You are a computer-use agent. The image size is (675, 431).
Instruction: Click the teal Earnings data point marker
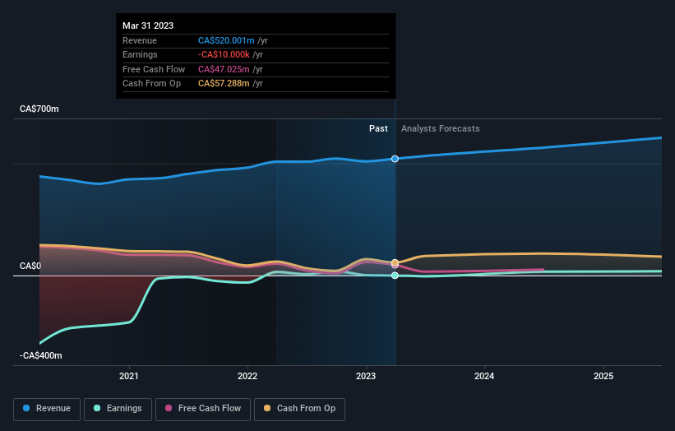395,276
